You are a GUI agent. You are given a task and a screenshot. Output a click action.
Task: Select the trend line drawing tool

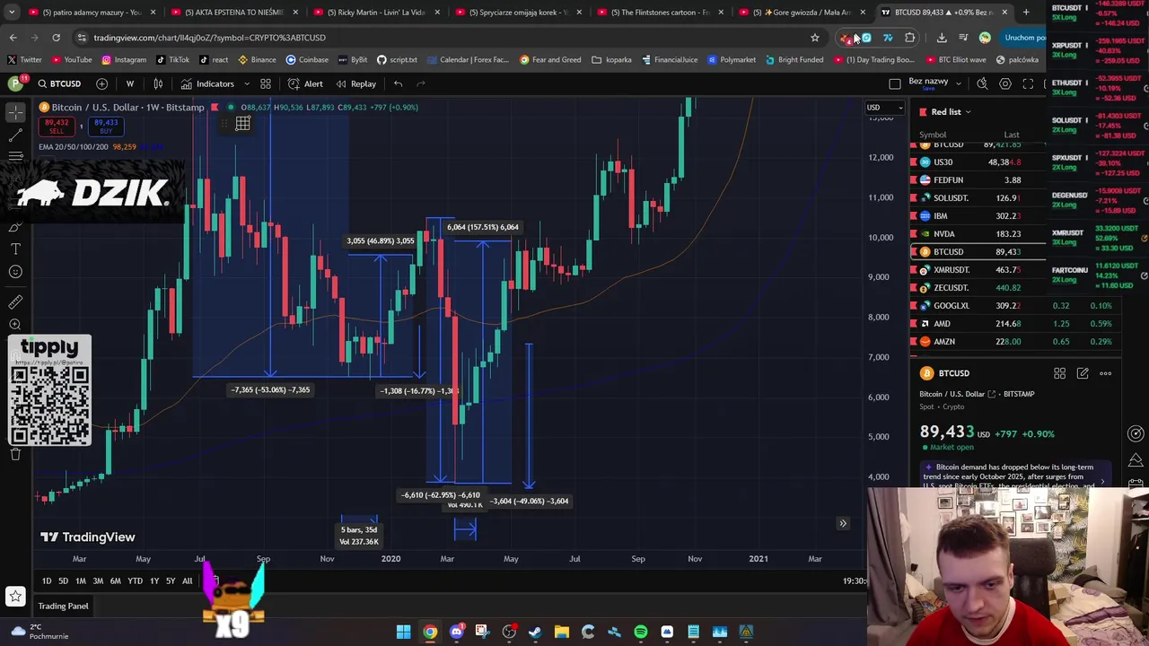coord(15,135)
